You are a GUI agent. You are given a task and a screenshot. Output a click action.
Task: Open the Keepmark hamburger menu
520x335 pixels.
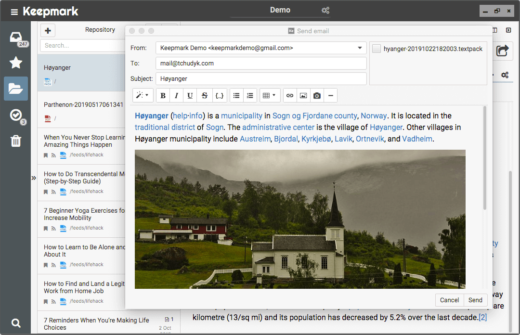click(x=14, y=12)
